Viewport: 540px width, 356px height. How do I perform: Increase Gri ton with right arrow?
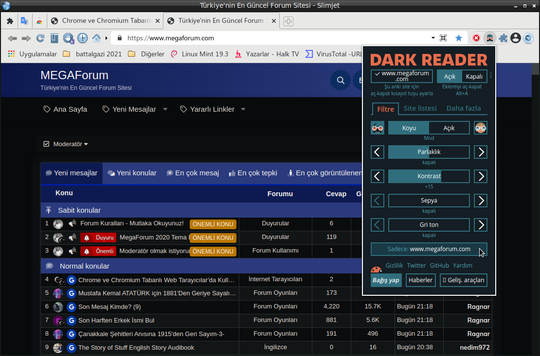pos(481,225)
